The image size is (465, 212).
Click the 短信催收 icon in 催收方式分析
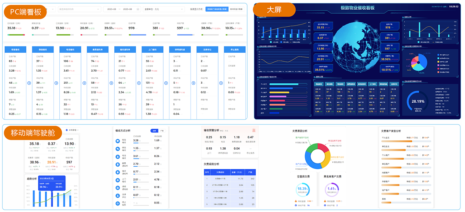(x=118, y=140)
